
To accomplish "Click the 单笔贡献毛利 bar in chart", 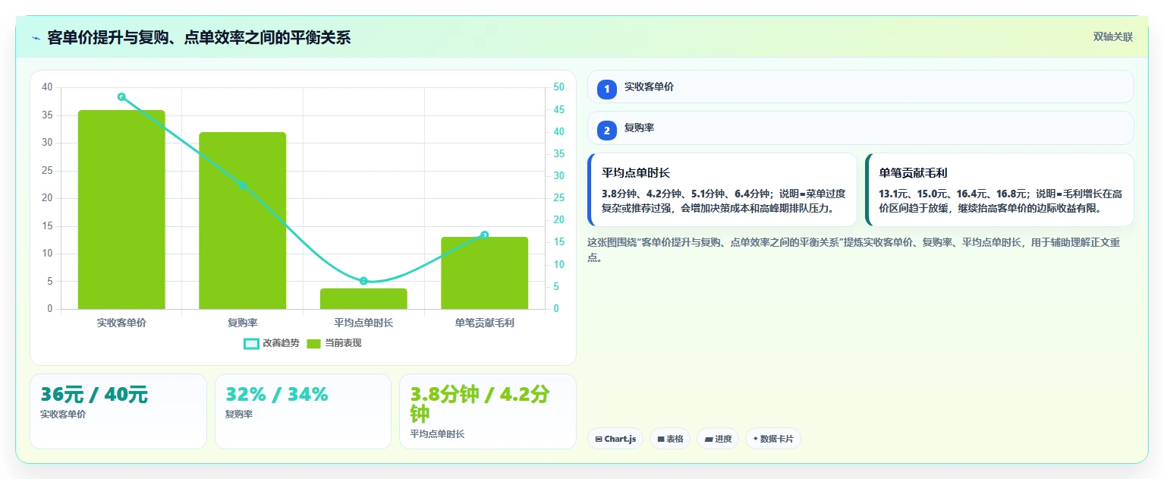I will click(485, 273).
